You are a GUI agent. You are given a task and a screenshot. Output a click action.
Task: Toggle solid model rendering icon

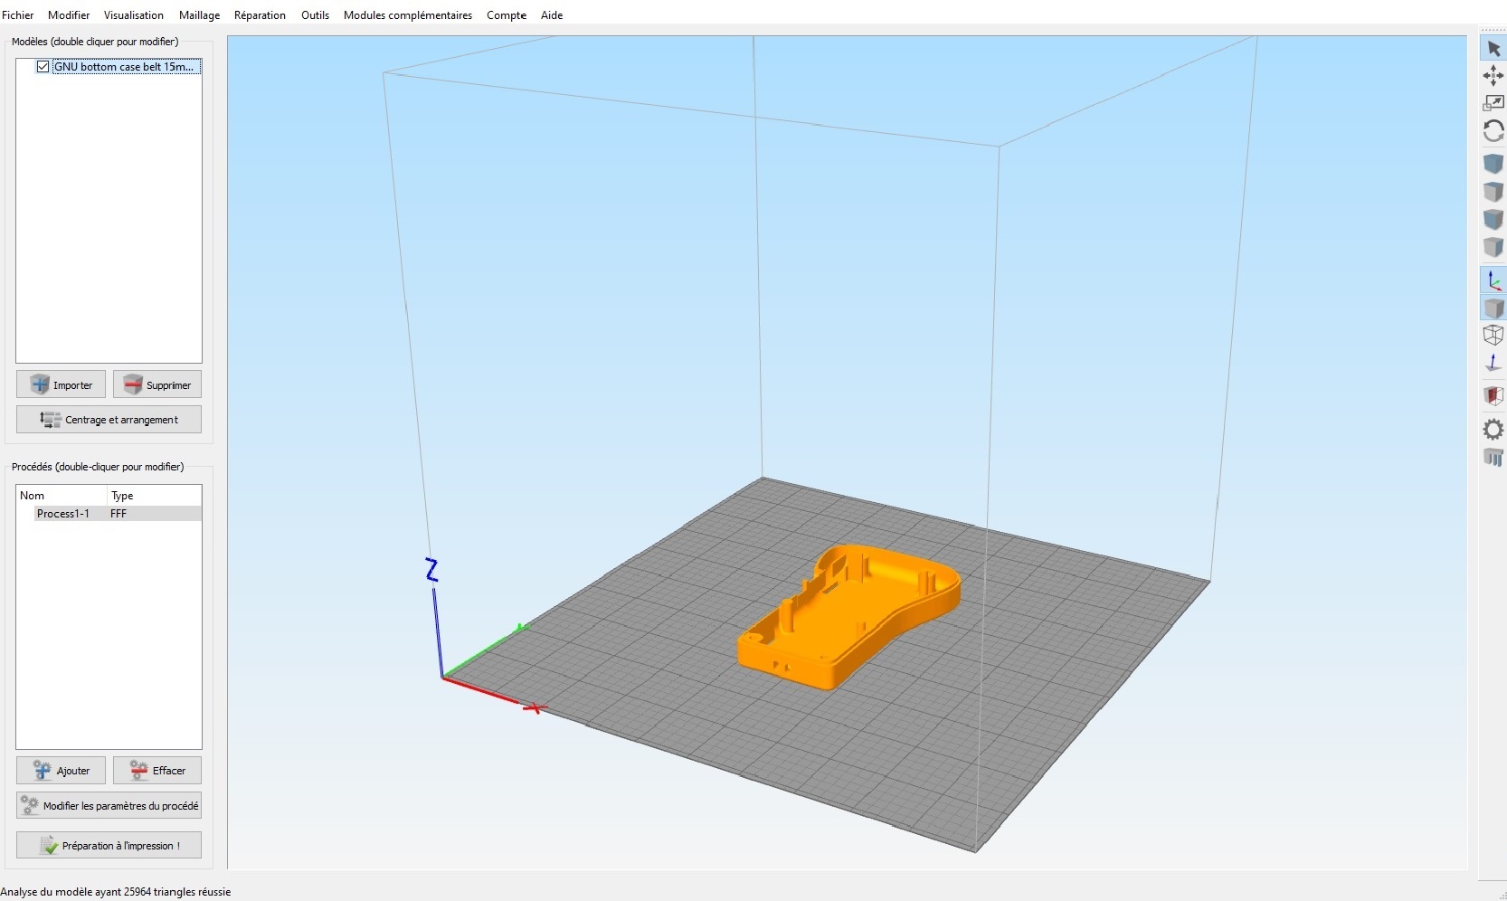point(1493,308)
